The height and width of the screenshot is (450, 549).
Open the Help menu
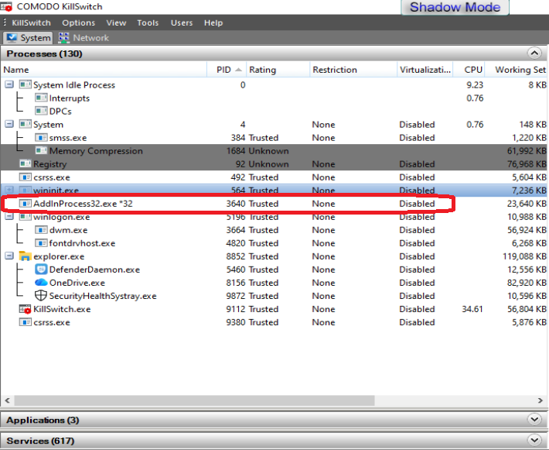[213, 22]
